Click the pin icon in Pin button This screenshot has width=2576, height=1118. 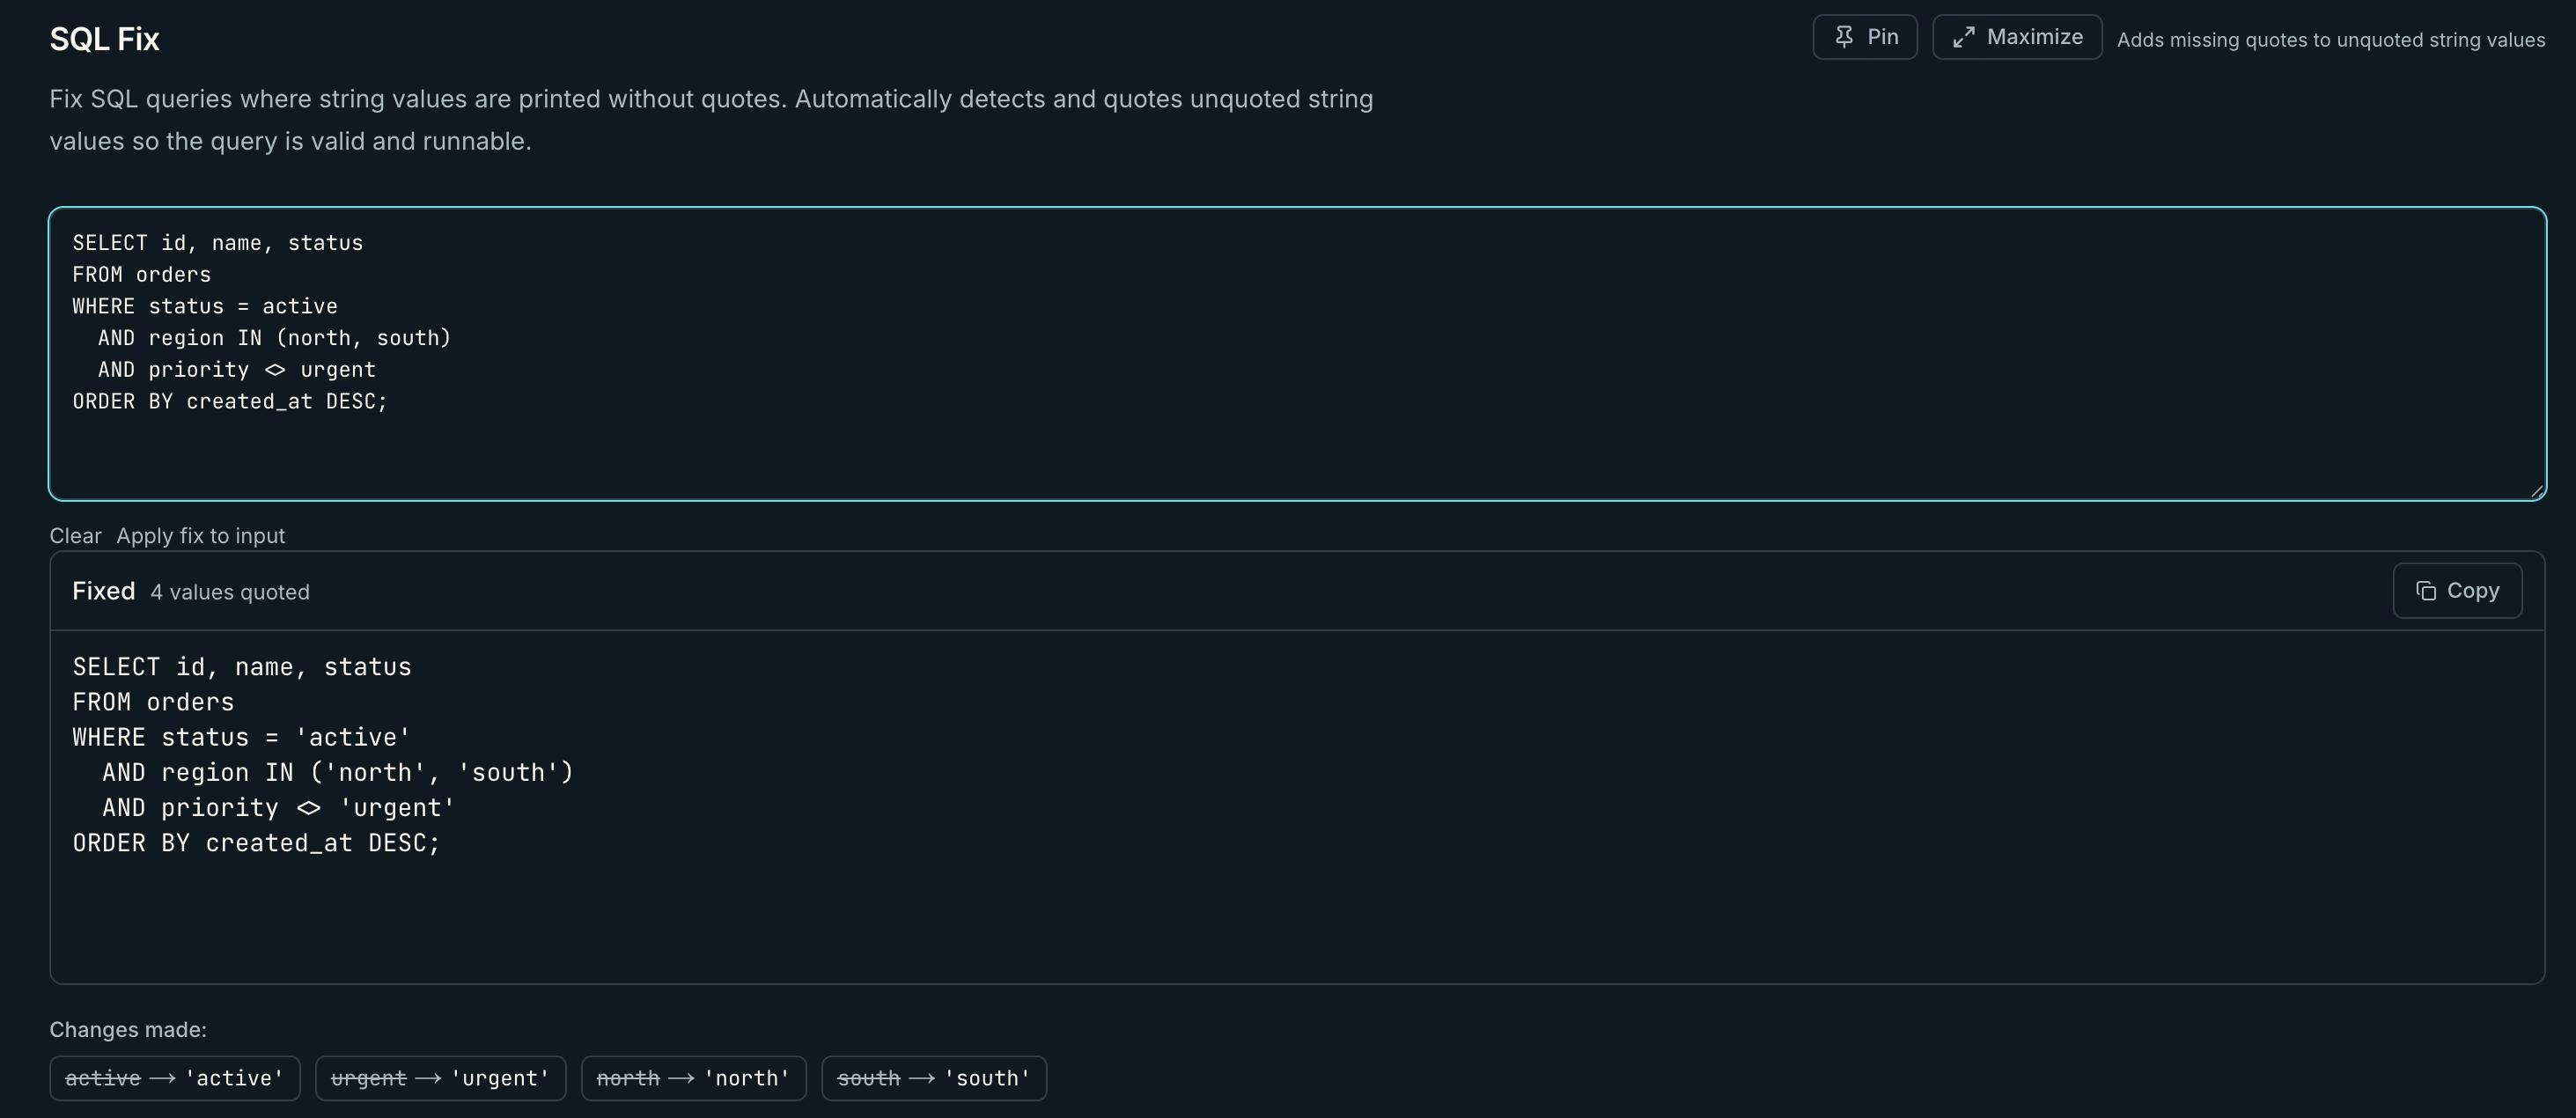tap(1844, 37)
